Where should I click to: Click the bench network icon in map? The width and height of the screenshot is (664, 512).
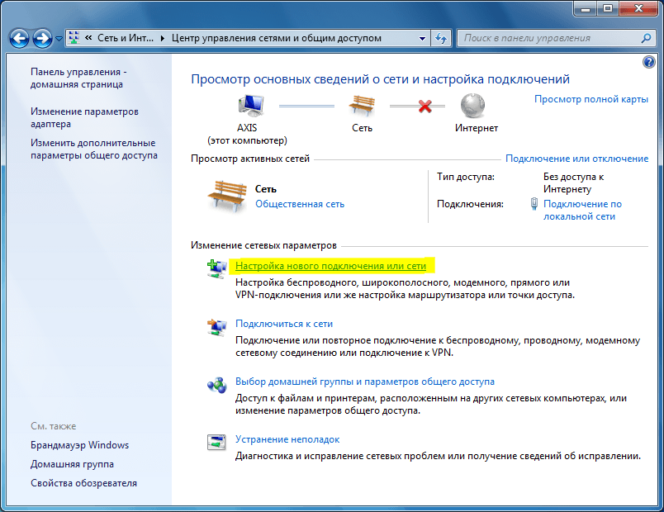362,107
